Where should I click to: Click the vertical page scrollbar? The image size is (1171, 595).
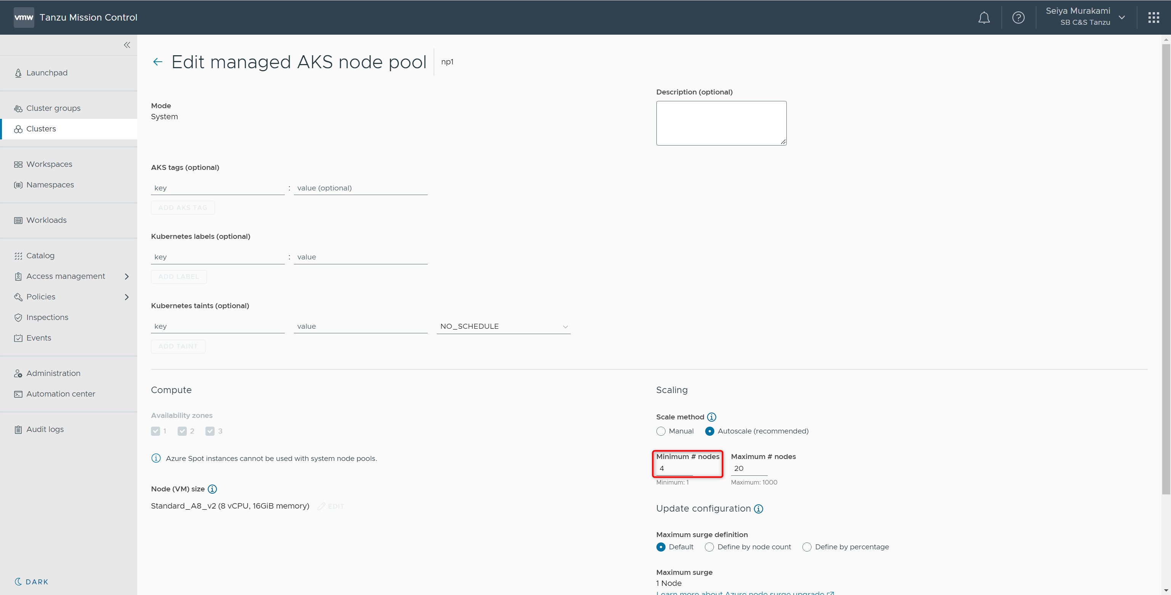click(x=1166, y=268)
